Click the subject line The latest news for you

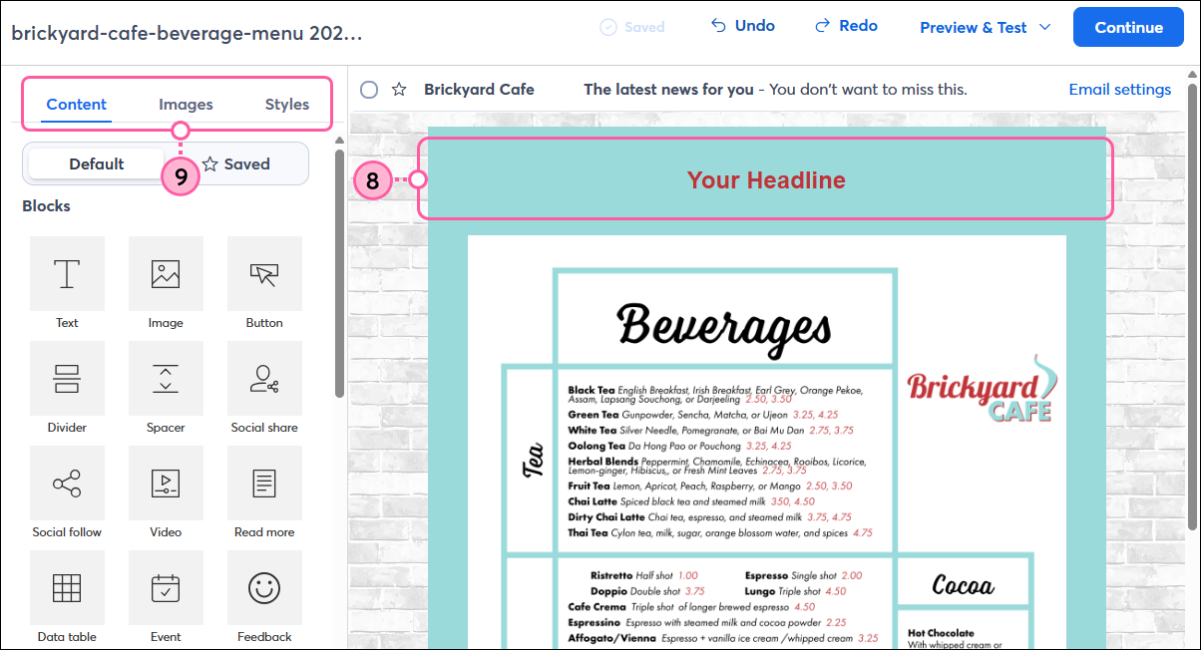tap(668, 90)
